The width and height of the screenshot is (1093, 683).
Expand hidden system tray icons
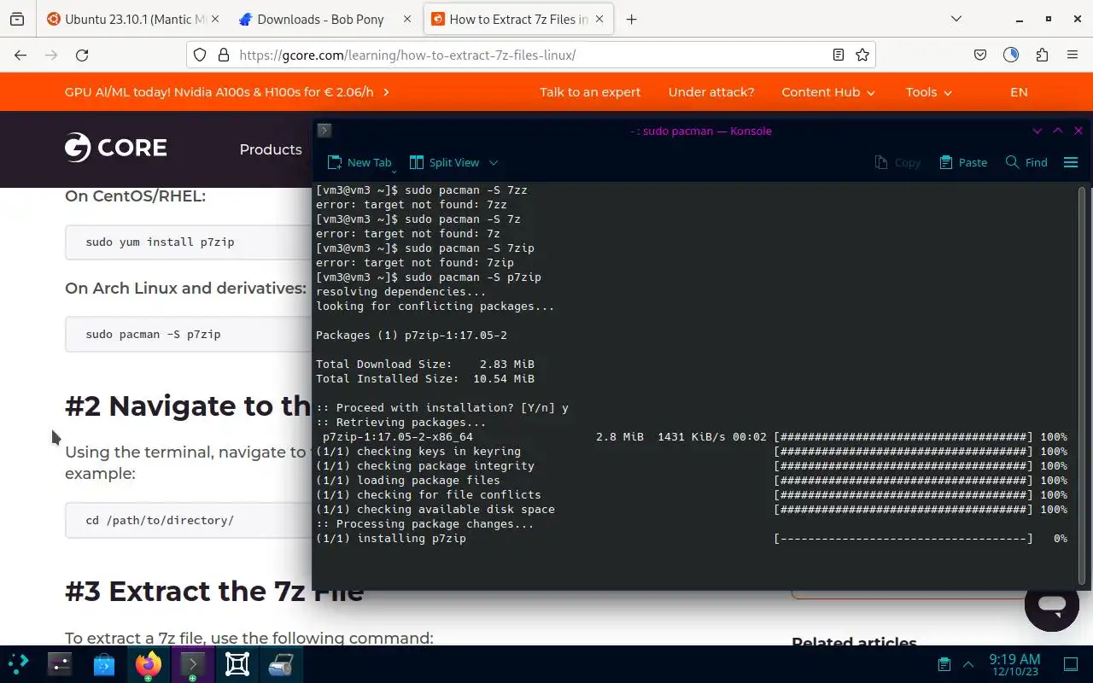tap(968, 664)
